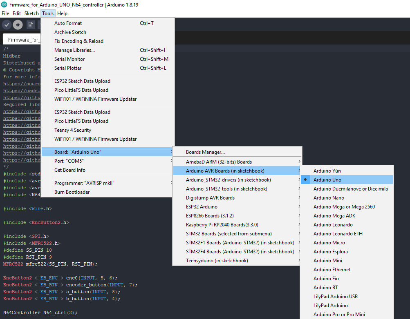
Task: Open the Help menu
Action: [62, 13]
